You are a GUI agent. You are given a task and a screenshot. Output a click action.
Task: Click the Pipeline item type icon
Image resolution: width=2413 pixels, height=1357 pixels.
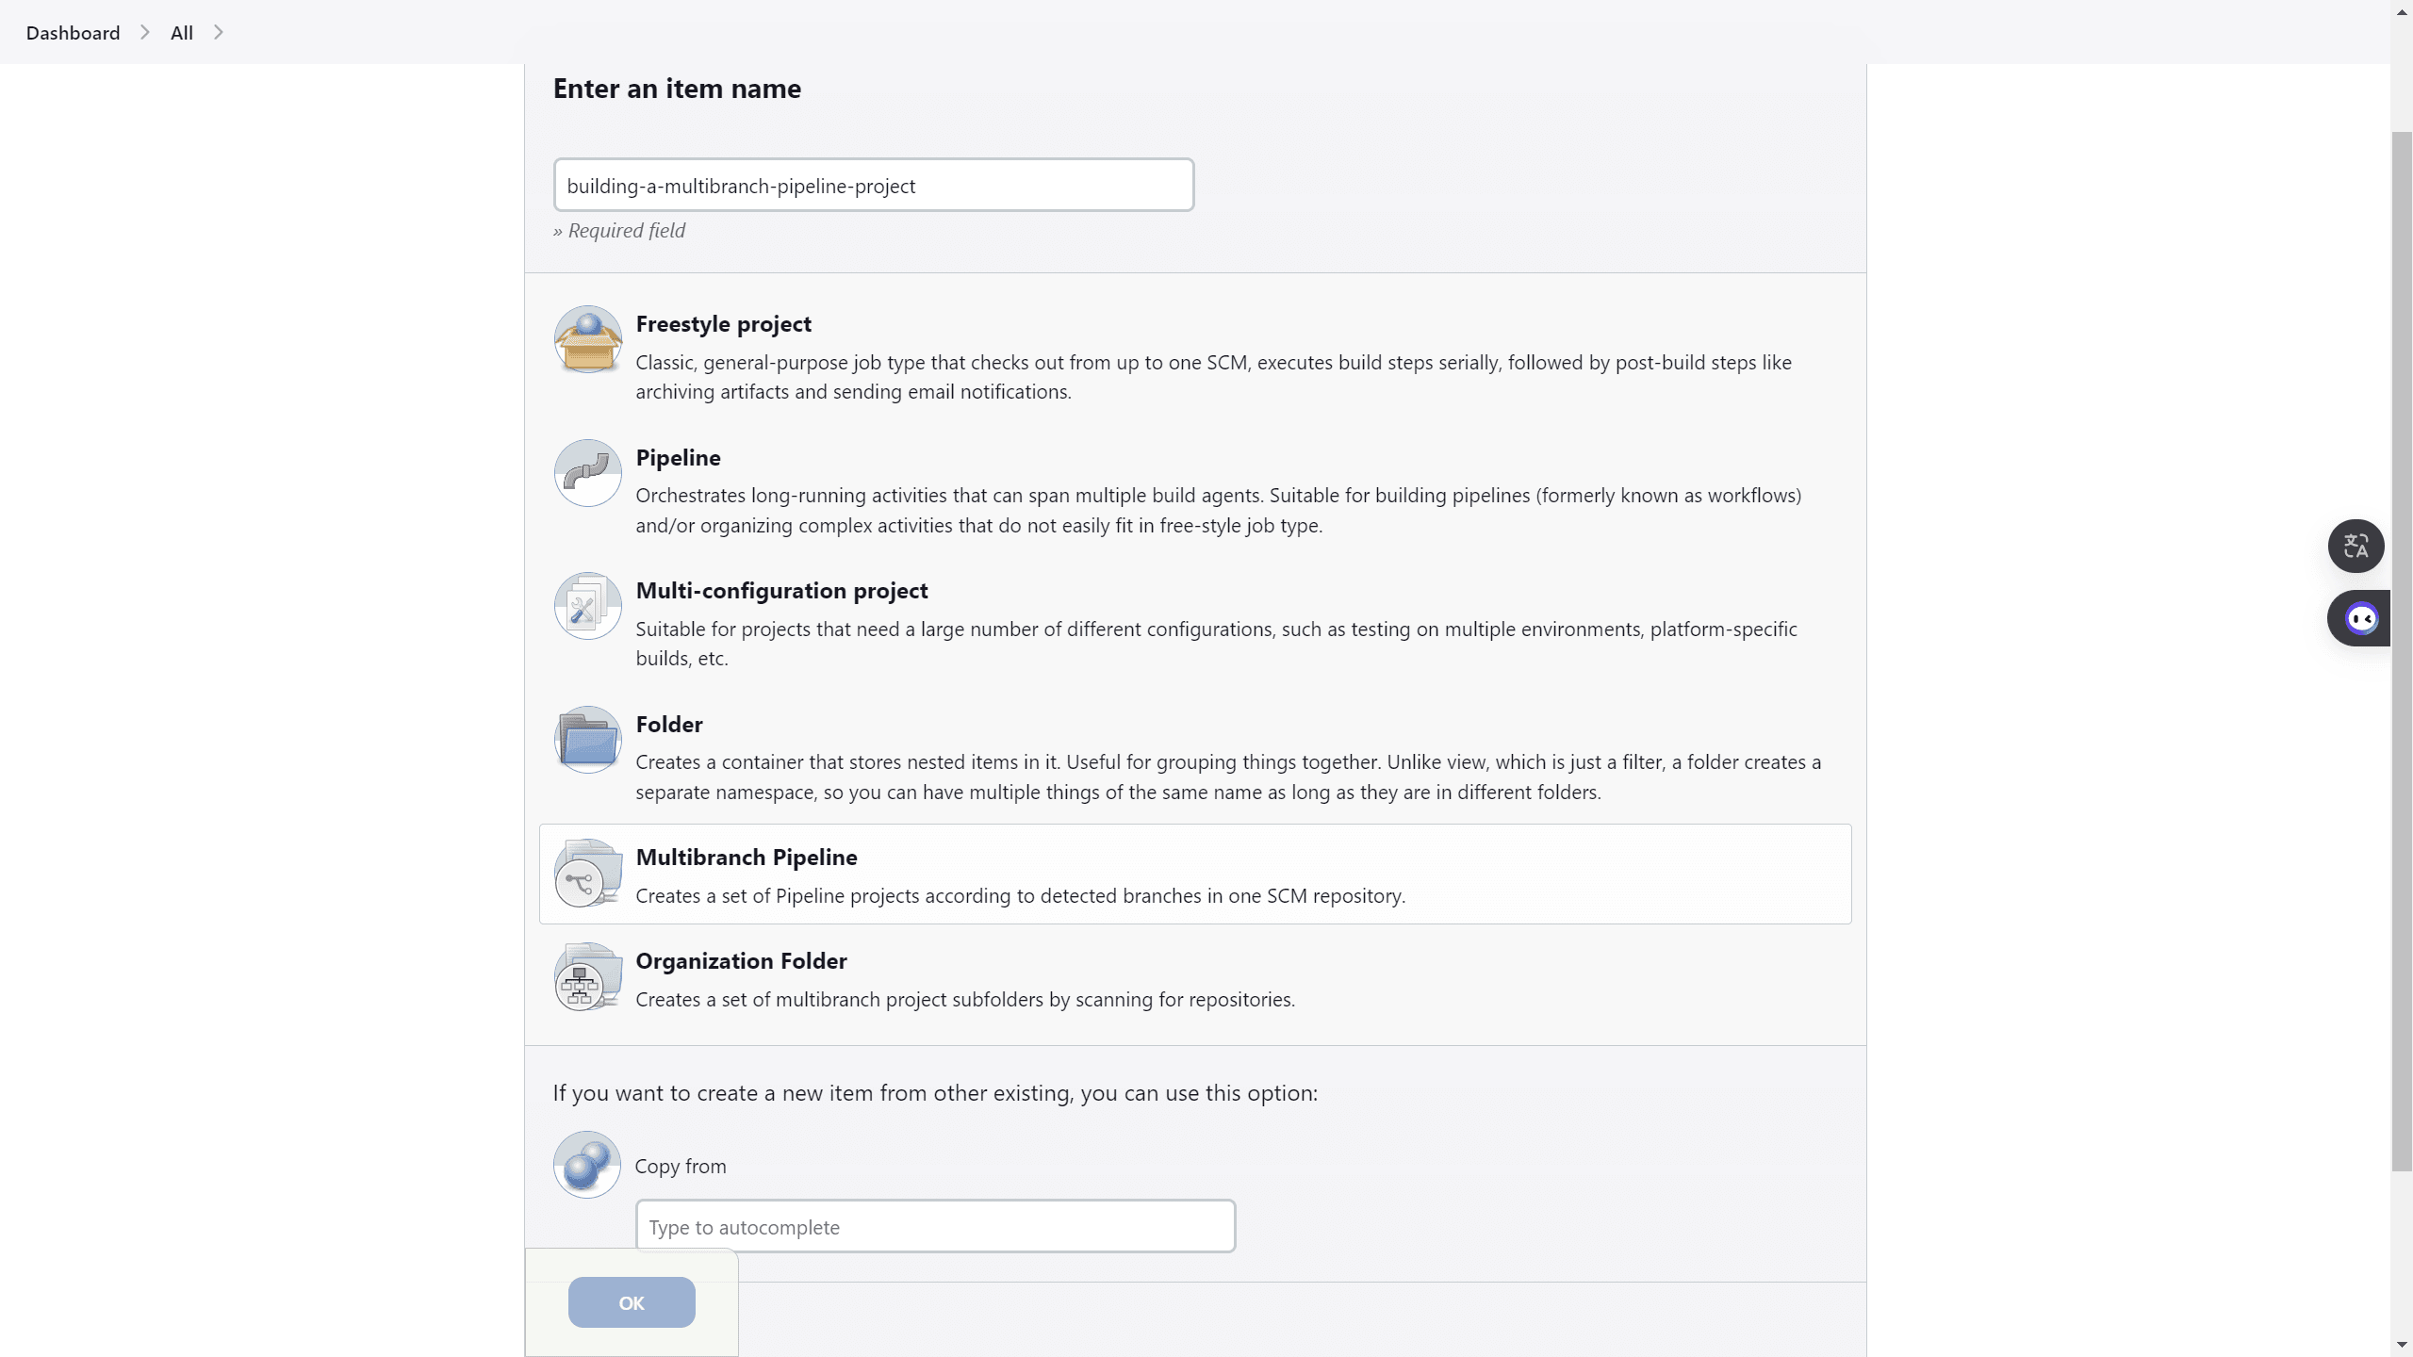coord(586,472)
